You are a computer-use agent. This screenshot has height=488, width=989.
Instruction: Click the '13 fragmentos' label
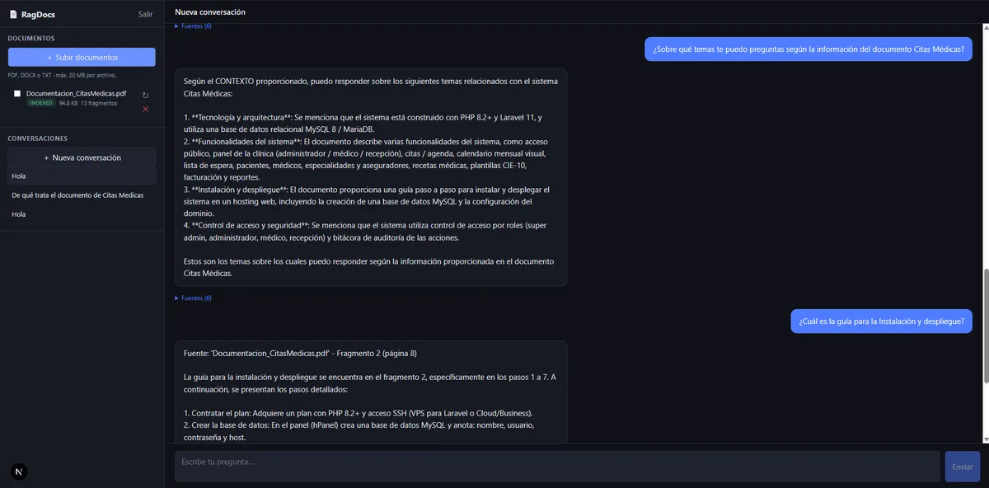(x=99, y=104)
